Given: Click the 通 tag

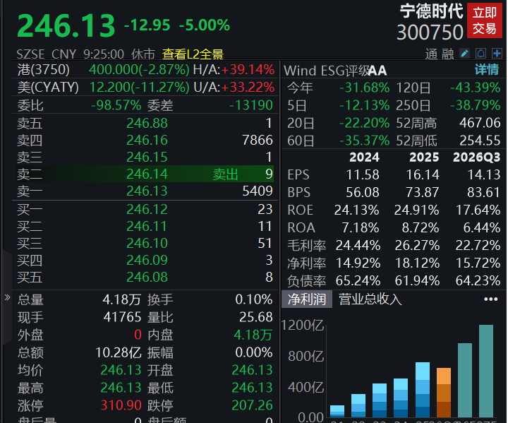Looking at the screenshot, I should (x=431, y=54).
